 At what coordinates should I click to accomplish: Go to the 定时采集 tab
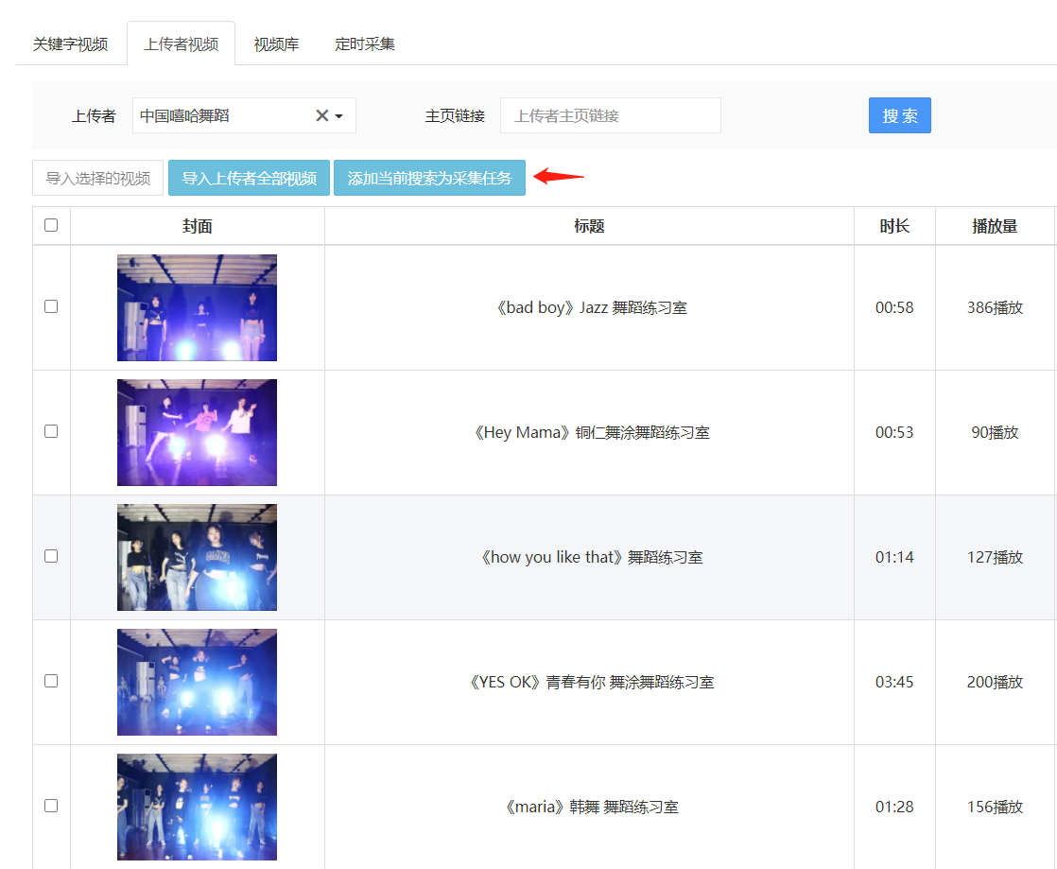coord(365,44)
